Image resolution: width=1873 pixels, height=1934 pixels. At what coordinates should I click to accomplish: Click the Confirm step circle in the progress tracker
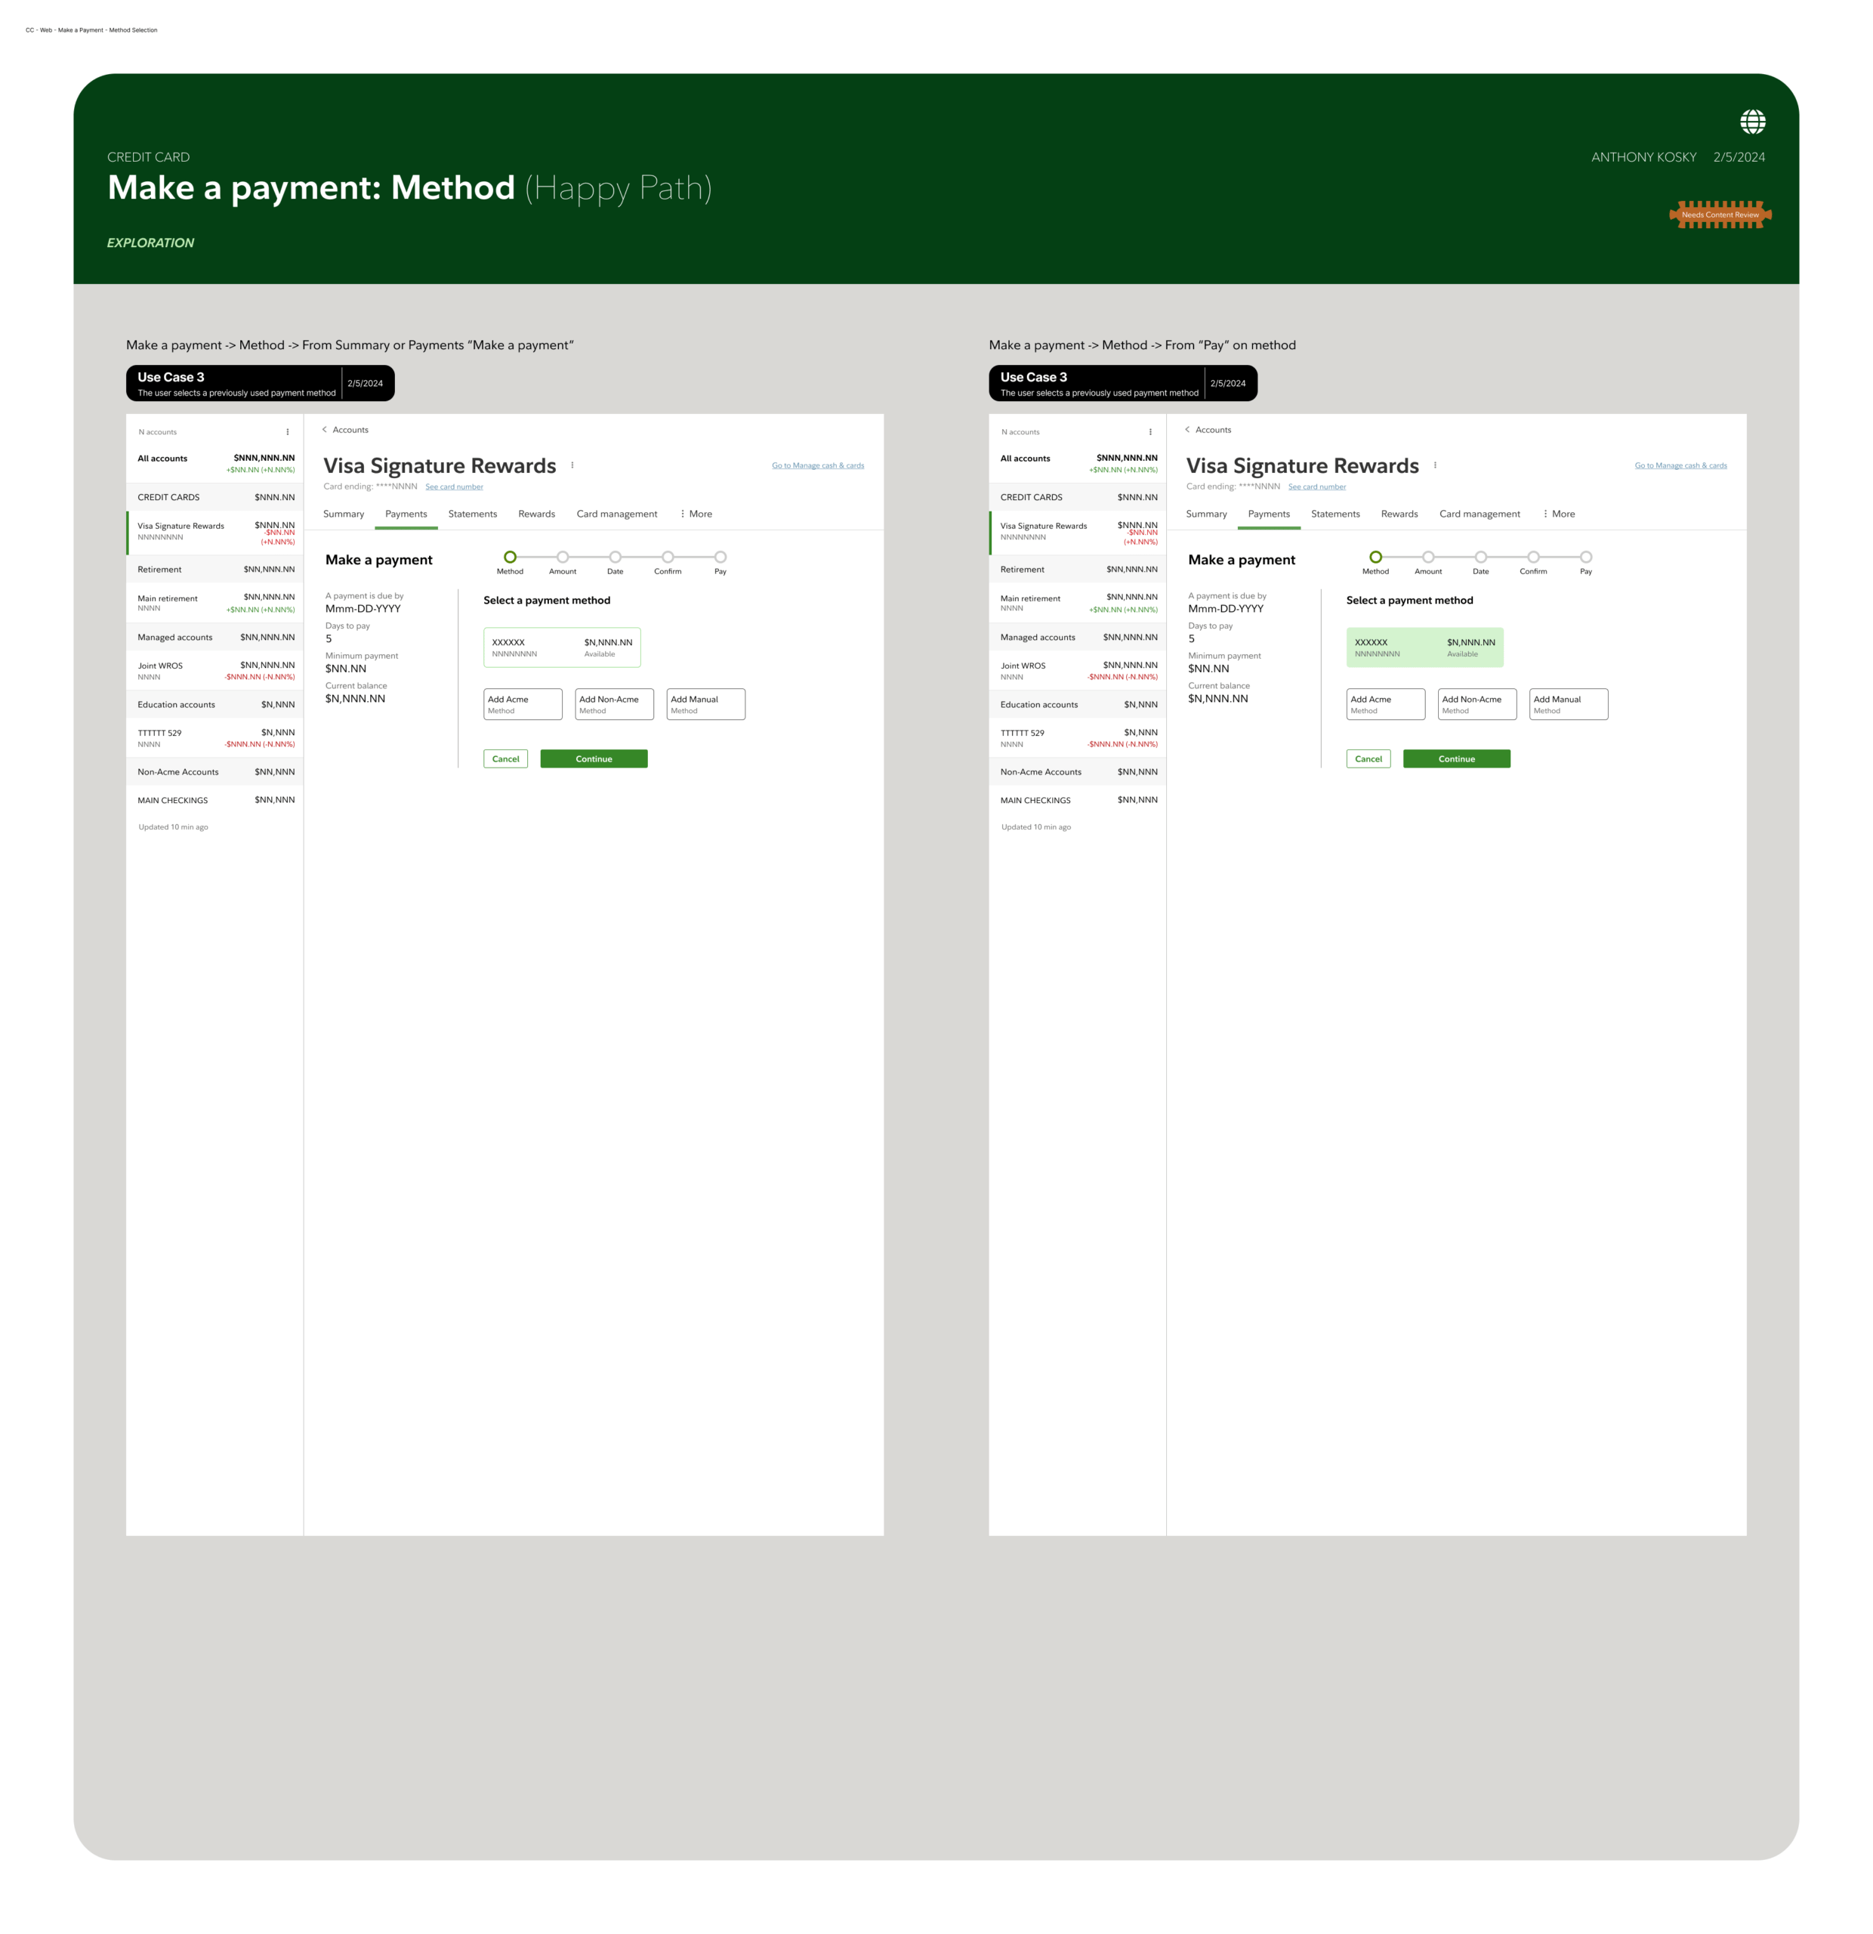tap(668, 557)
